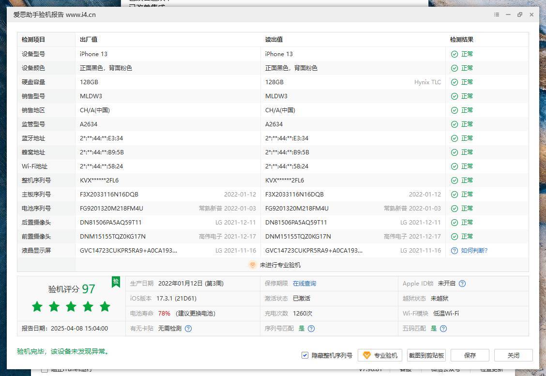Click the 低温Wi-Fi module value
Screen dimensions: 546x376
point(446,314)
